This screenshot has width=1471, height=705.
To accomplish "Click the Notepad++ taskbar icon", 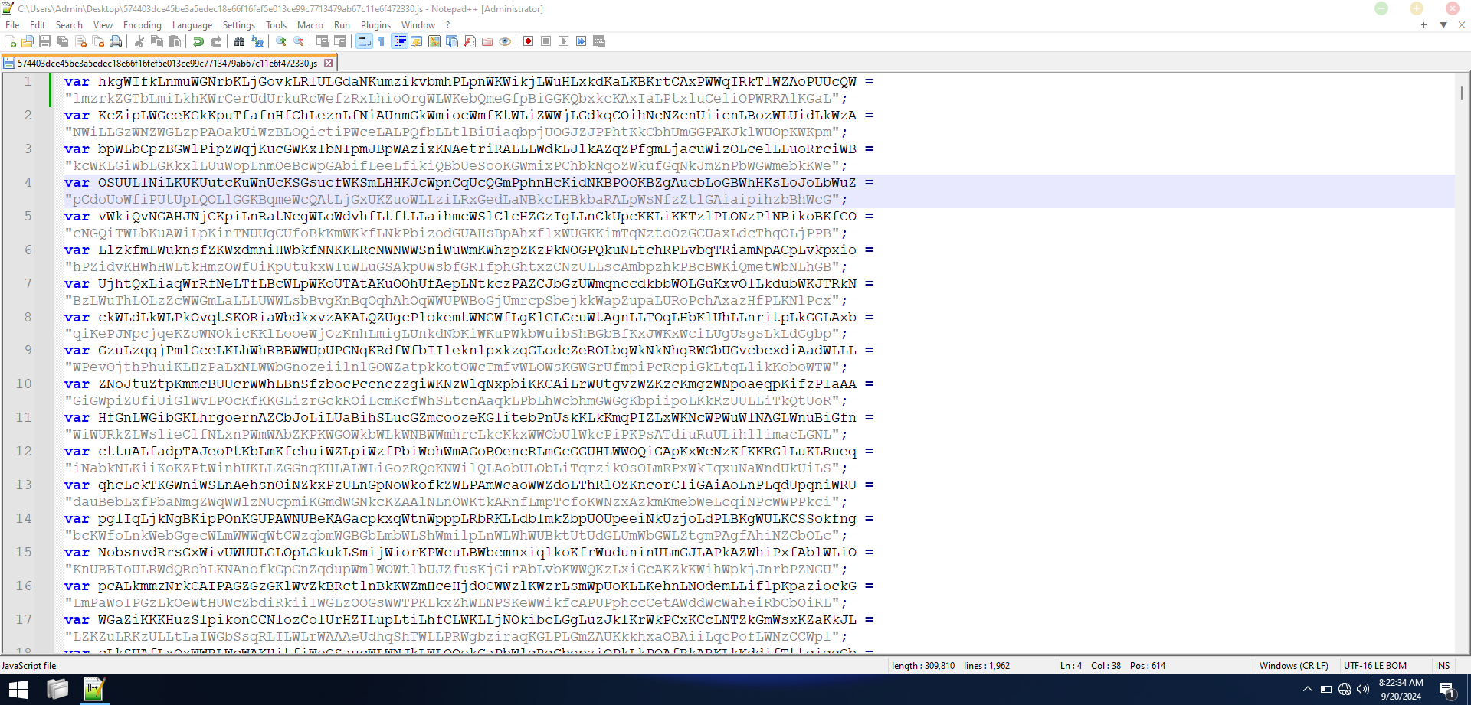I will click(94, 690).
